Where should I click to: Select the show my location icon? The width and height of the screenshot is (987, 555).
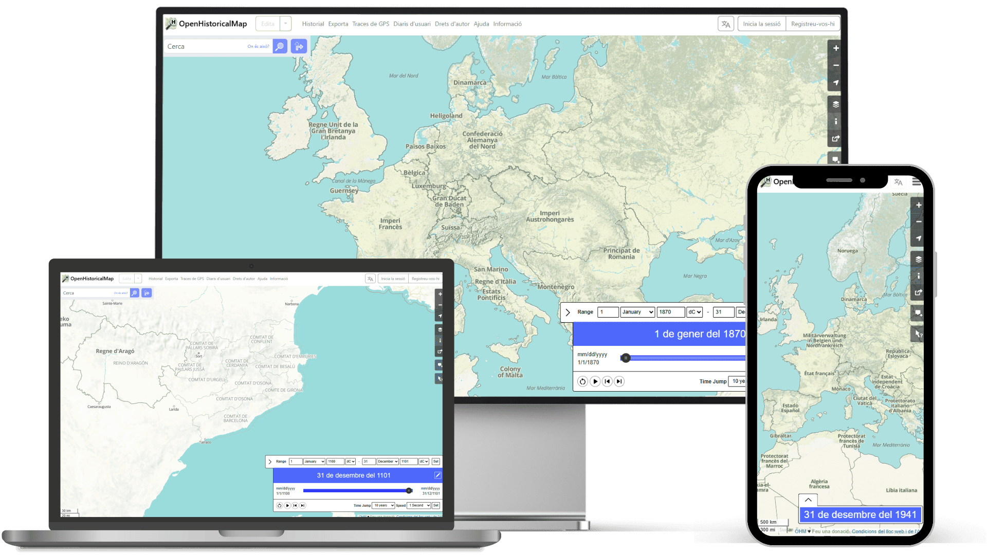(x=835, y=82)
